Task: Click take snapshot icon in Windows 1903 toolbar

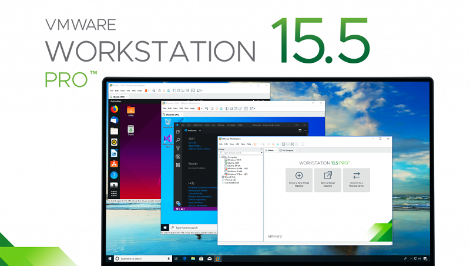Action: [212, 109]
